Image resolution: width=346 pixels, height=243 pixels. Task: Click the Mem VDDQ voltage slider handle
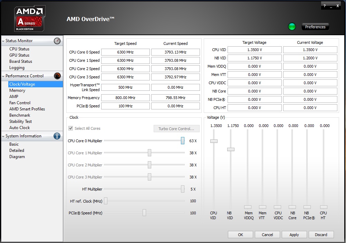248,207
